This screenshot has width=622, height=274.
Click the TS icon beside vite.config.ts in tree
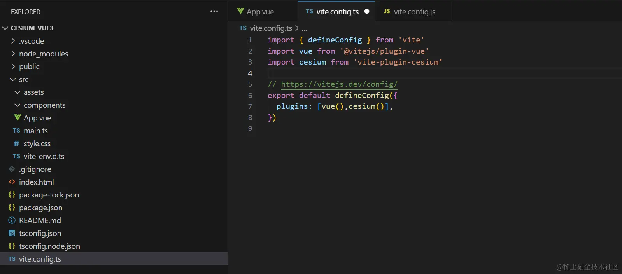tap(12, 259)
